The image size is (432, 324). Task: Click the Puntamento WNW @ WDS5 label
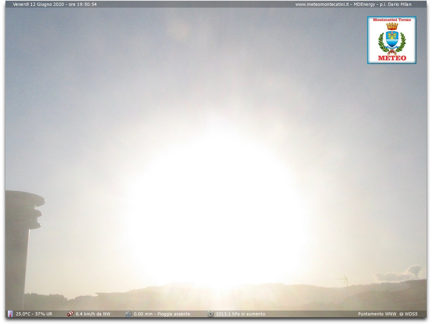click(x=388, y=314)
